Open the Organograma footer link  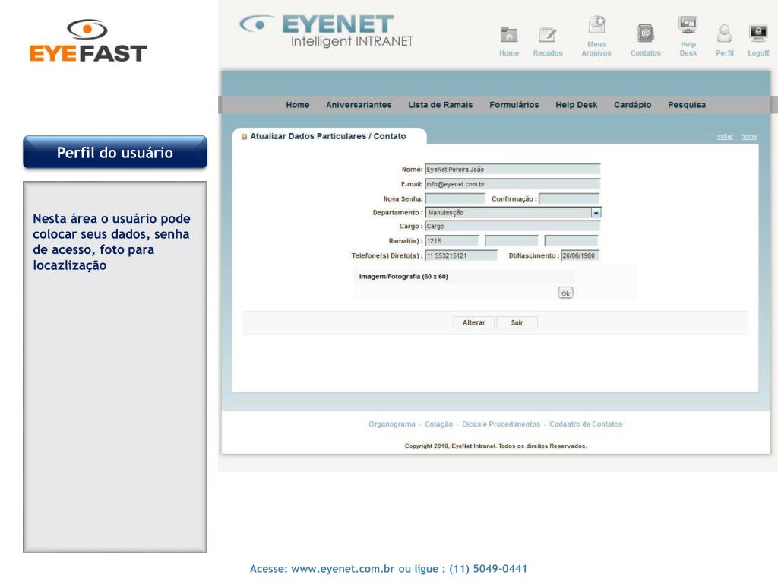[x=391, y=424]
